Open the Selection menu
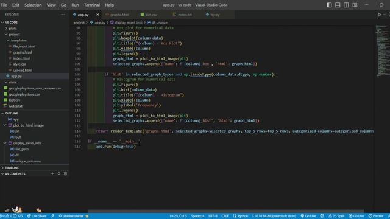Image resolution: width=390 pixels, height=219 pixels. (x=33, y=5)
